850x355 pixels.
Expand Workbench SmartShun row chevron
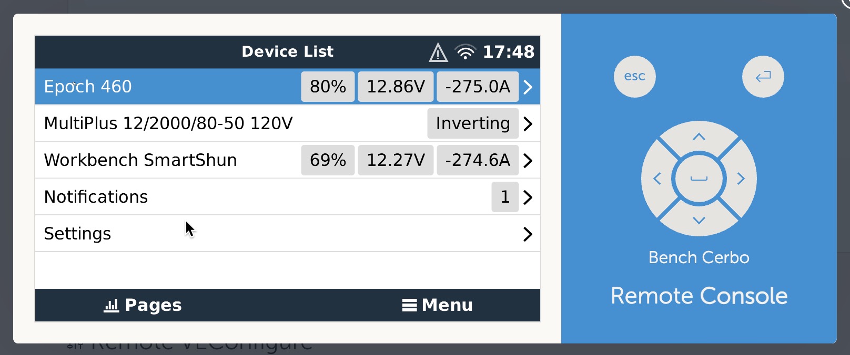pyautogui.click(x=528, y=160)
